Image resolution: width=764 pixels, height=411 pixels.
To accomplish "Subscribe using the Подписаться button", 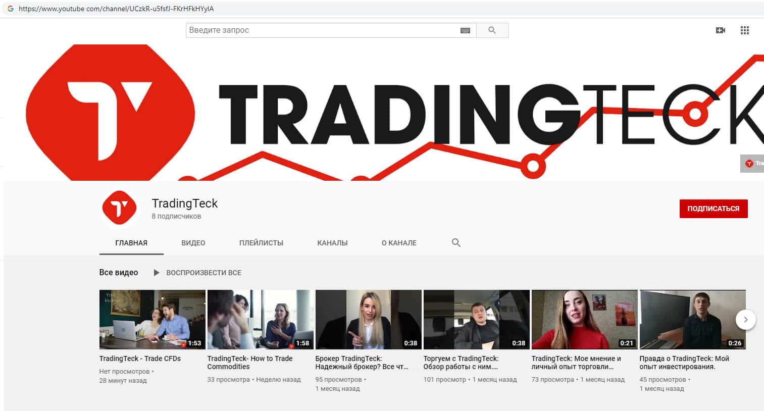I will tap(714, 209).
